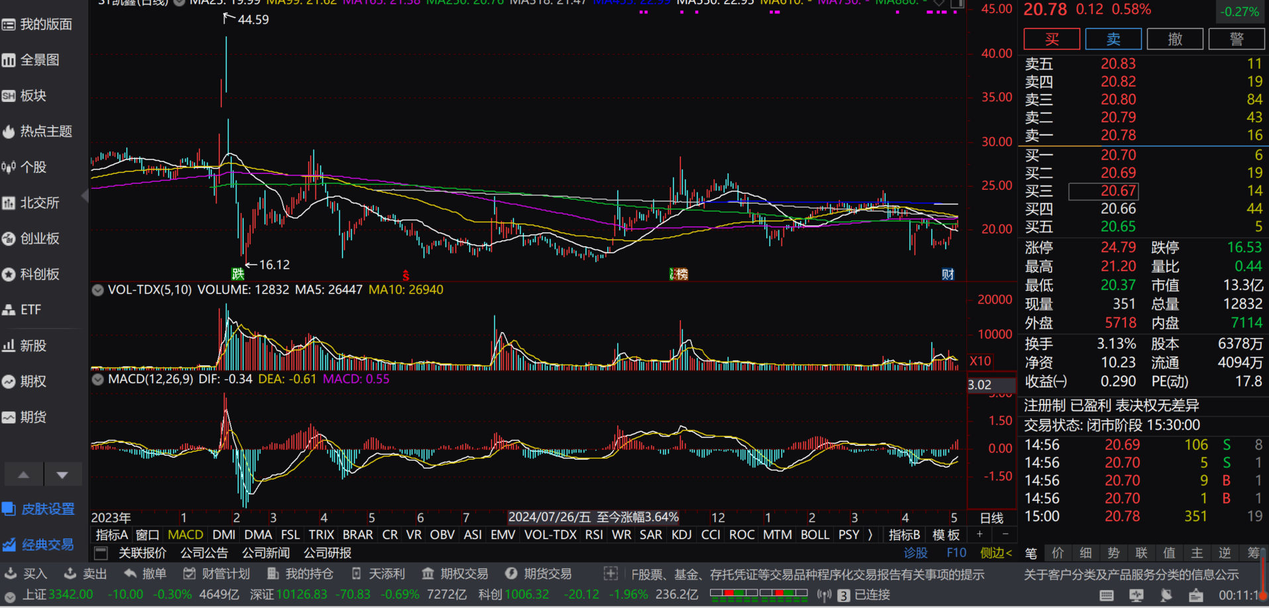The height and width of the screenshot is (608, 1269).
Task: Switch to the 科创板 market list
Action: click(x=31, y=275)
